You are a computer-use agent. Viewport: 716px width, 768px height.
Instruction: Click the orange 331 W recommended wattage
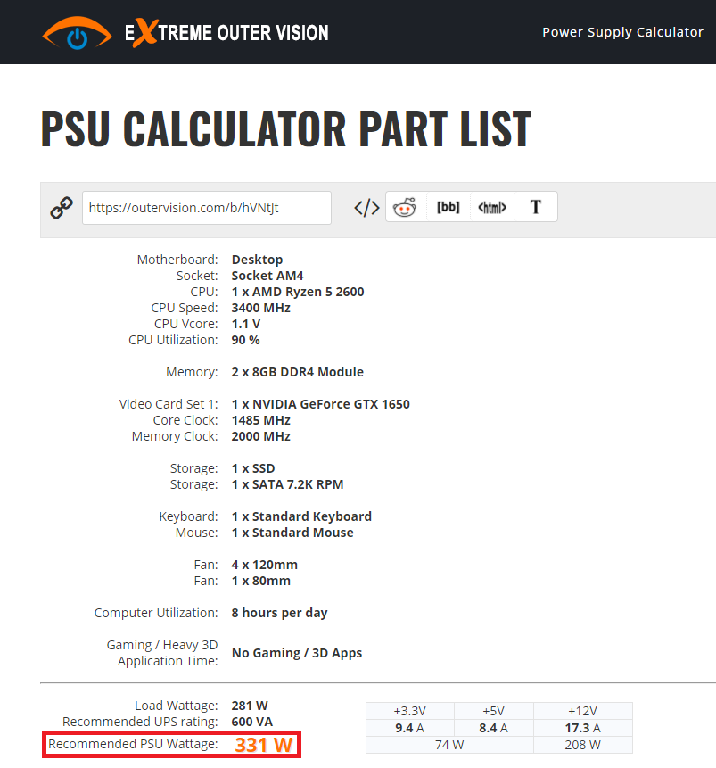tap(264, 745)
